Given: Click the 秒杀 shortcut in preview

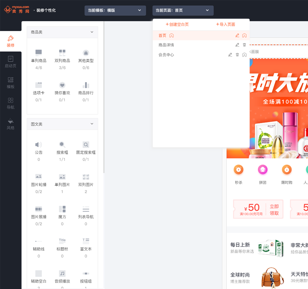Looking at the screenshot, I should coord(239,174).
